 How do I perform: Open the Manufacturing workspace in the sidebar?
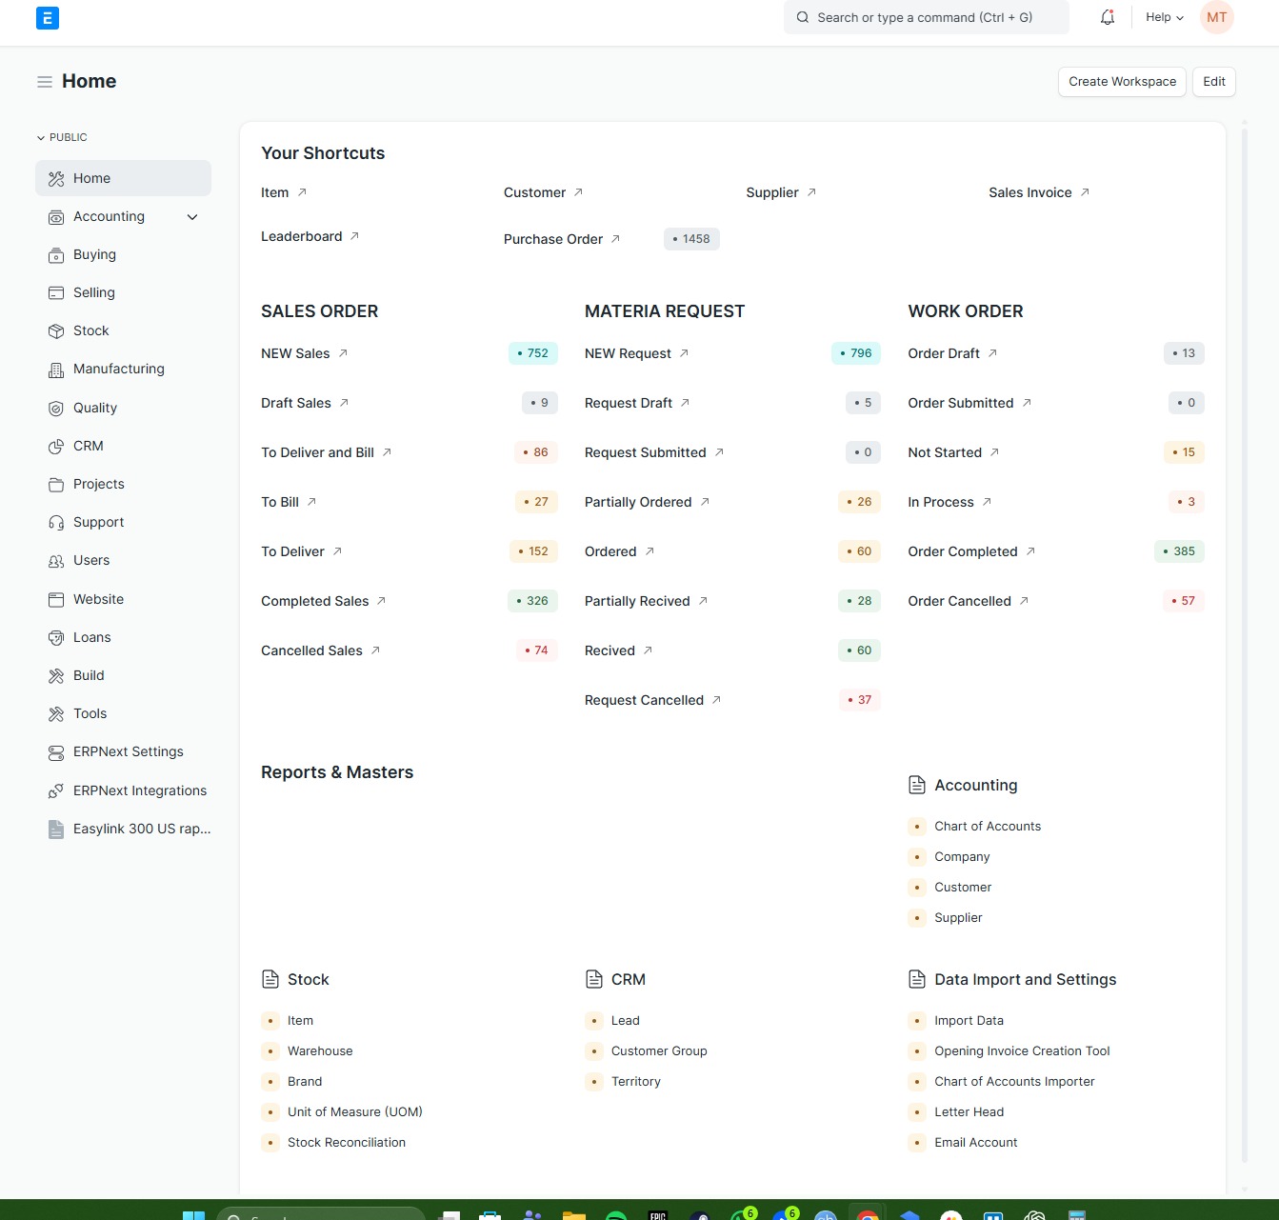point(118,369)
